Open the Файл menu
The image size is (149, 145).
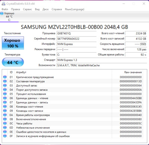5,9
